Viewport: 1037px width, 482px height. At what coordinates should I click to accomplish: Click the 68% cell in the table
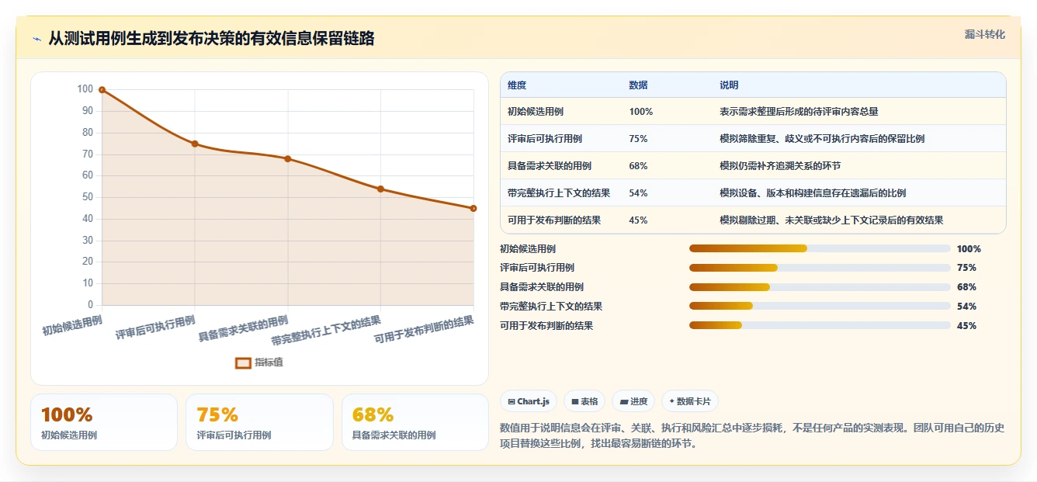click(x=638, y=166)
